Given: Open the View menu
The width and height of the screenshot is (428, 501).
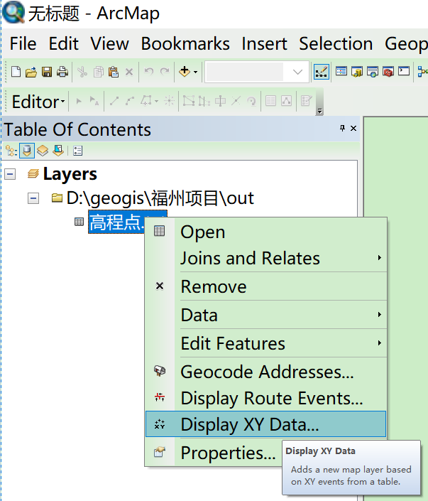Looking at the screenshot, I should point(109,43).
